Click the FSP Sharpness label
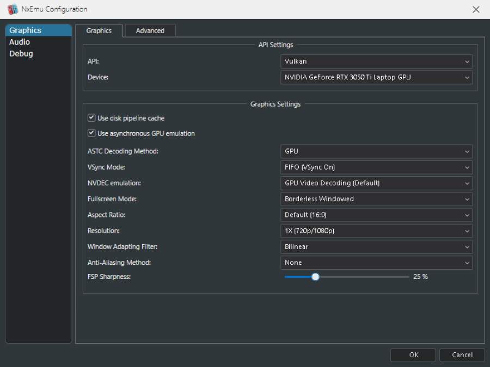490x367 pixels. click(109, 277)
